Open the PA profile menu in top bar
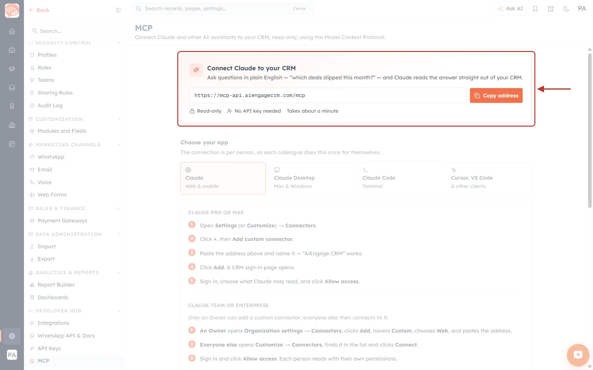593x370 pixels. (582, 9)
